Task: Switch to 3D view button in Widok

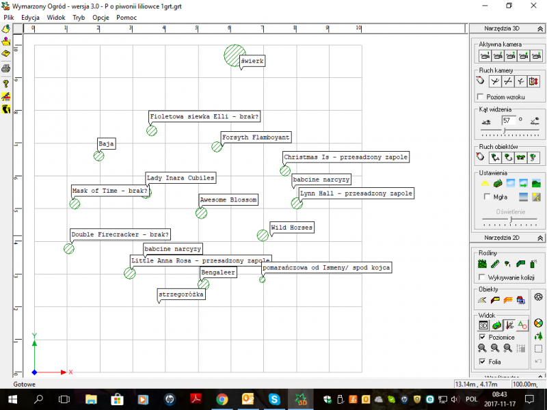Action: tap(483, 325)
